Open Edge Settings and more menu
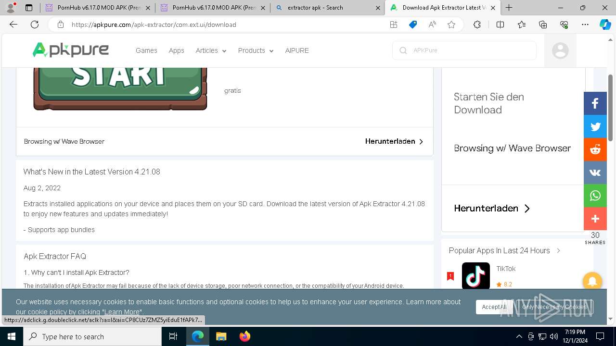This screenshot has height=346, width=616. click(585, 25)
